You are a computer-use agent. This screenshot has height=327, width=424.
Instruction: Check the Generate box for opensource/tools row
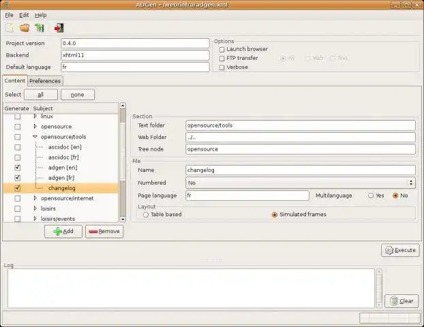17,137
